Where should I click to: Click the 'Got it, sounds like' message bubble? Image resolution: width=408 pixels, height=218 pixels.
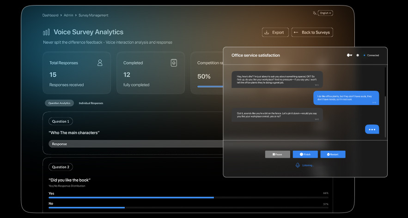coord(277,115)
